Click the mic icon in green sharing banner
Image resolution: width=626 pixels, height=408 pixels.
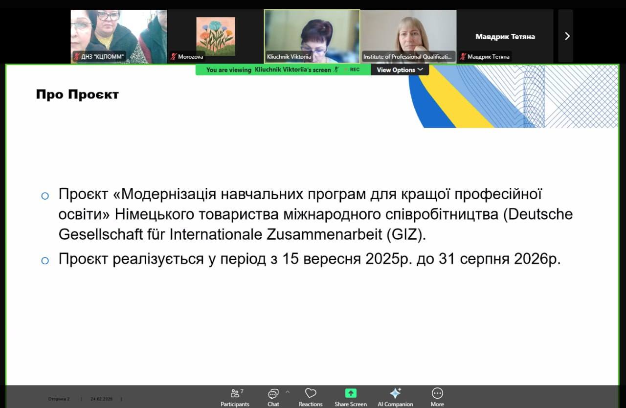click(x=336, y=70)
